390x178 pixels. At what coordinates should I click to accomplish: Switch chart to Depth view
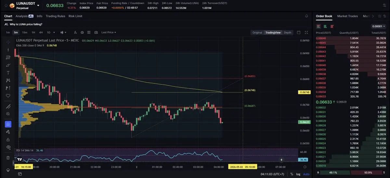288,32
